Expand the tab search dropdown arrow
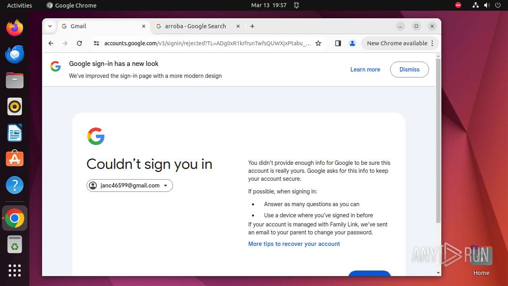508x286 pixels. coord(50,26)
